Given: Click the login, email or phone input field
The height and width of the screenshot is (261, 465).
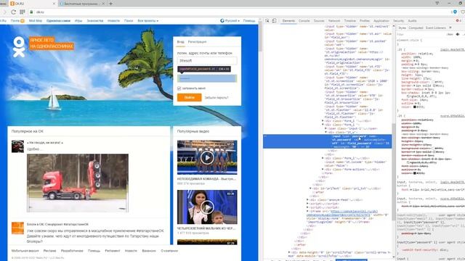Looking at the screenshot, I should point(207,60).
